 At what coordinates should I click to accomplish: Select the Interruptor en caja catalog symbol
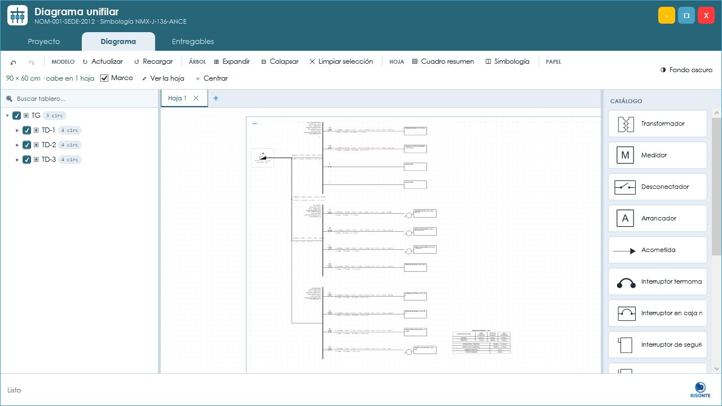658,313
